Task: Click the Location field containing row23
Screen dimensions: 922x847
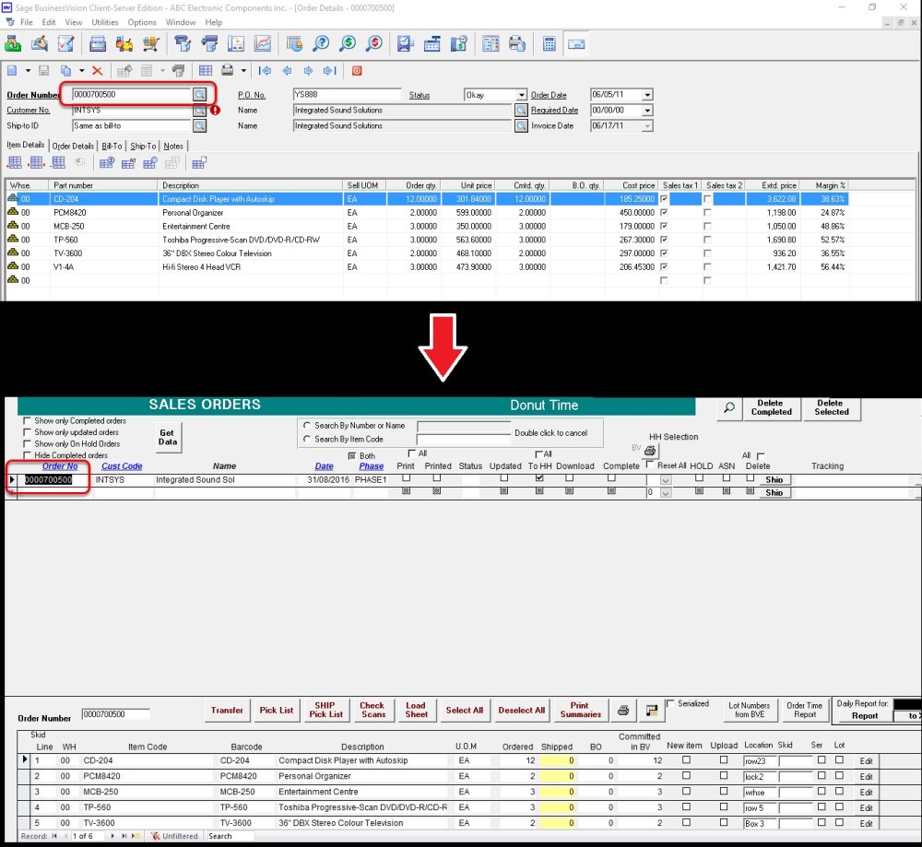Action: coord(759,760)
